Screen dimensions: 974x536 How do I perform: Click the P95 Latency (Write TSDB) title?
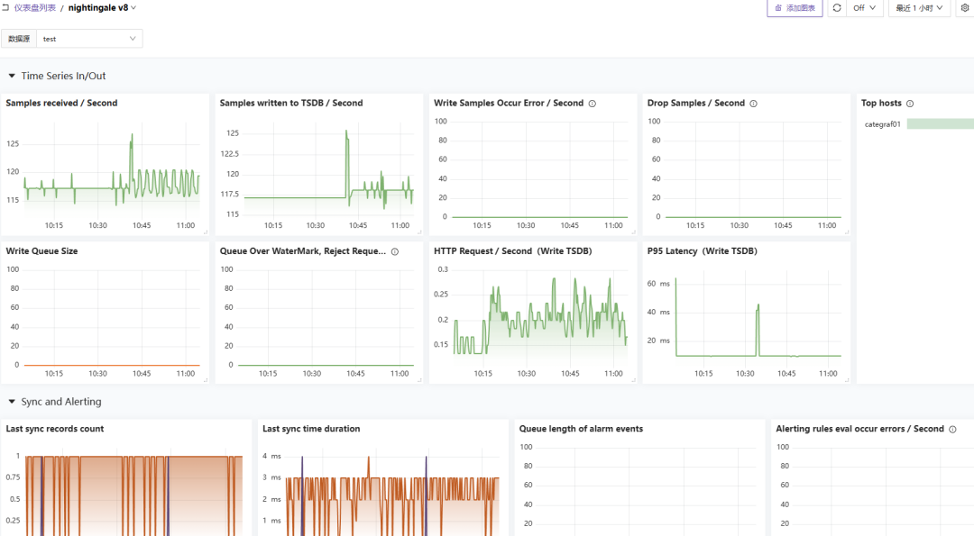point(702,251)
